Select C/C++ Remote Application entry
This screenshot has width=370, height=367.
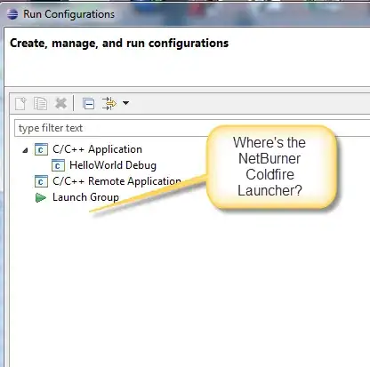pyautogui.click(x=117, y=181)
